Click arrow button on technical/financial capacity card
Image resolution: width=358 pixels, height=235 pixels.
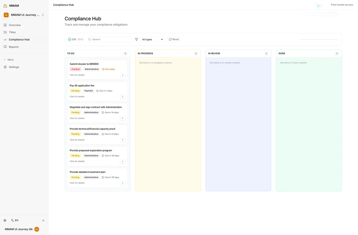pos(123,140)
